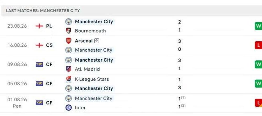Open the Bournemouth team link
Screen dimensions: 262x116
(x=90, y=31)
